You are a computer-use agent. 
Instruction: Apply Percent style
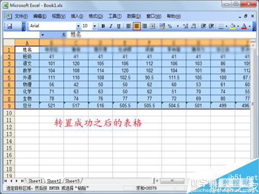[170, 26]
